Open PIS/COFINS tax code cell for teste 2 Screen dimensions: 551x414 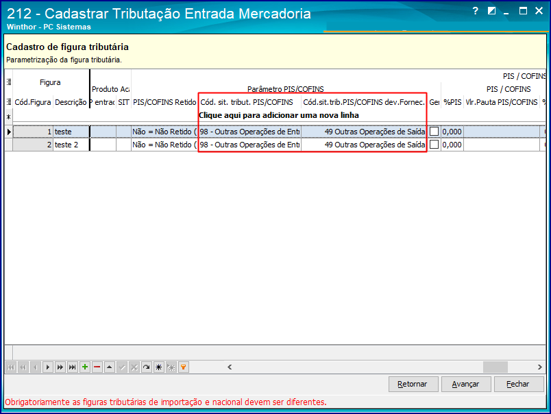pos(250,145)
